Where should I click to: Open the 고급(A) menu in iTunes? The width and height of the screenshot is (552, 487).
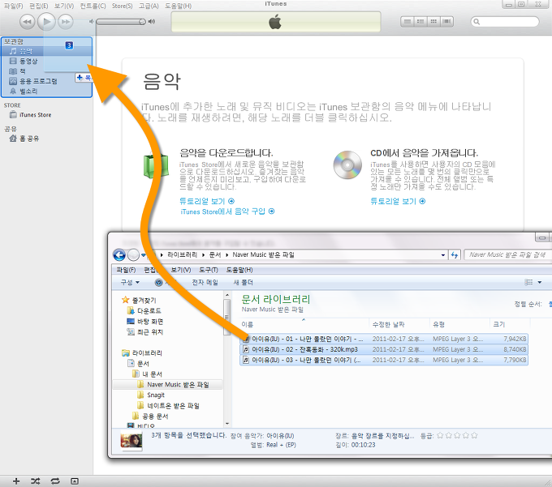149,6
